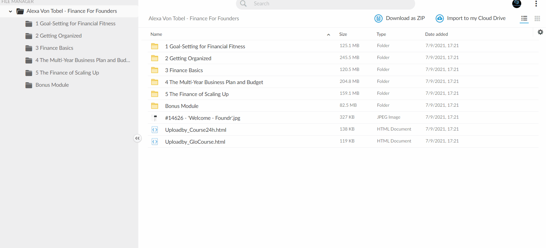Sort files by Date added column

[x=436, y=34]
